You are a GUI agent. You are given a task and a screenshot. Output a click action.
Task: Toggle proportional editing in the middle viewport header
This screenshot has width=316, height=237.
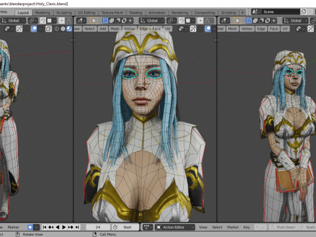pyautogui.click(x=200, y=20)
